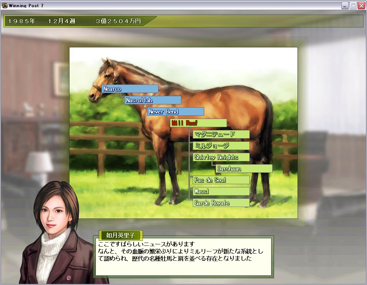The image size is (367, 285).
Task: Select the Wassl box
Action: click(221, 191)
